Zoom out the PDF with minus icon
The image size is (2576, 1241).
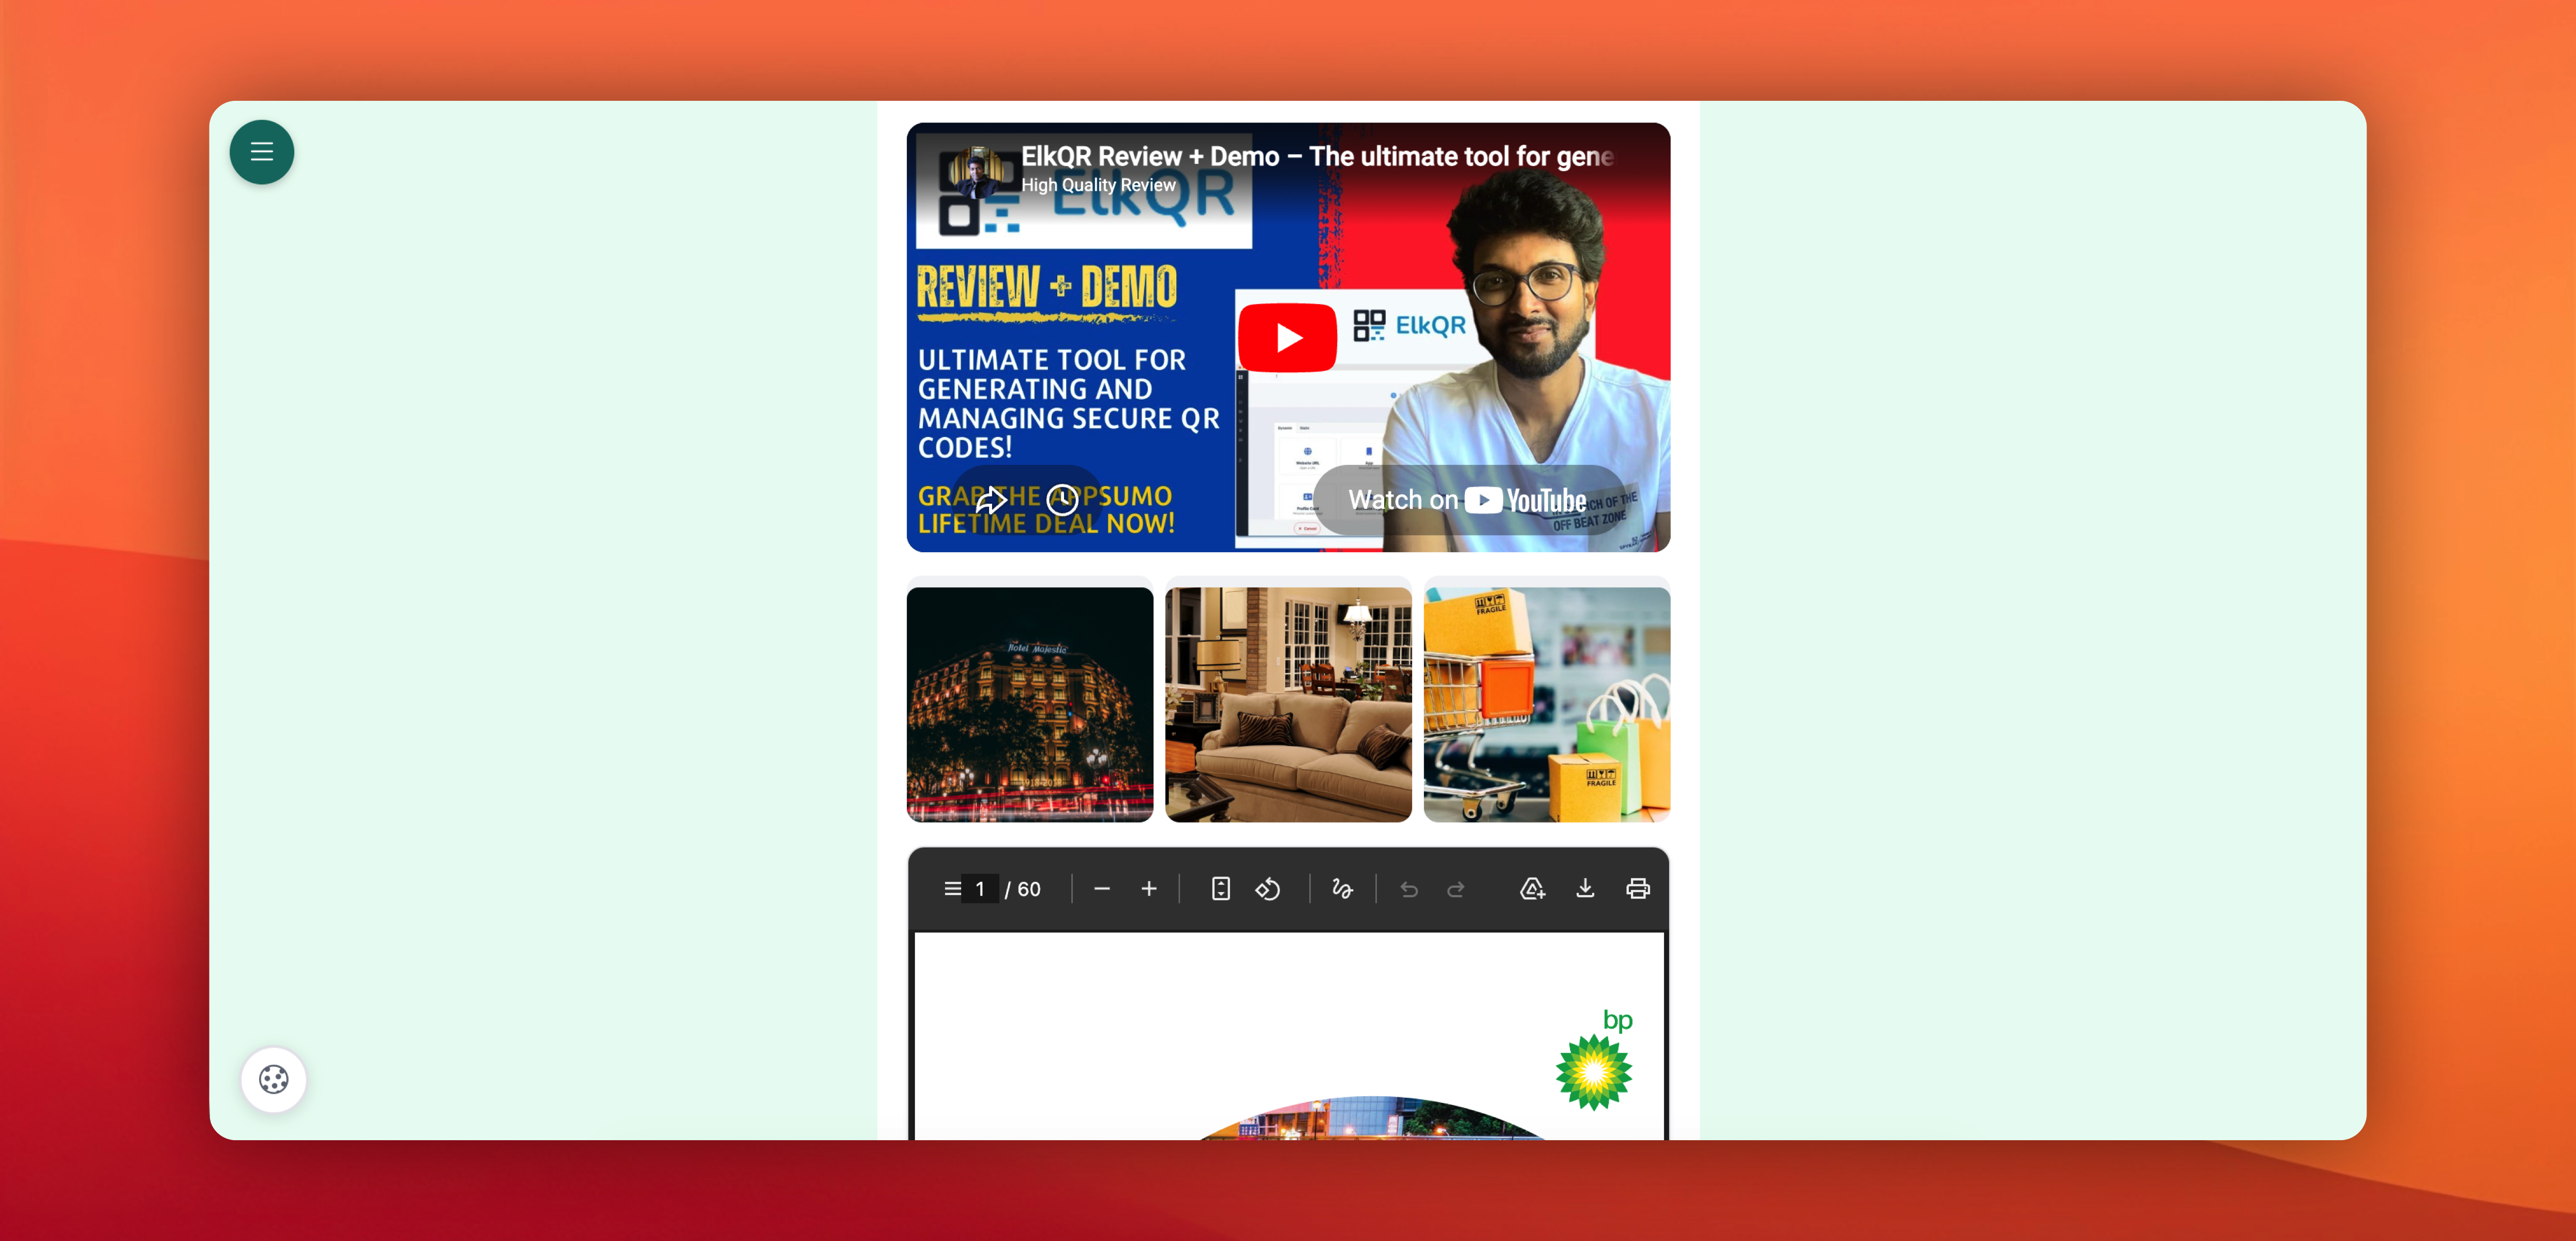[1102, 889]
